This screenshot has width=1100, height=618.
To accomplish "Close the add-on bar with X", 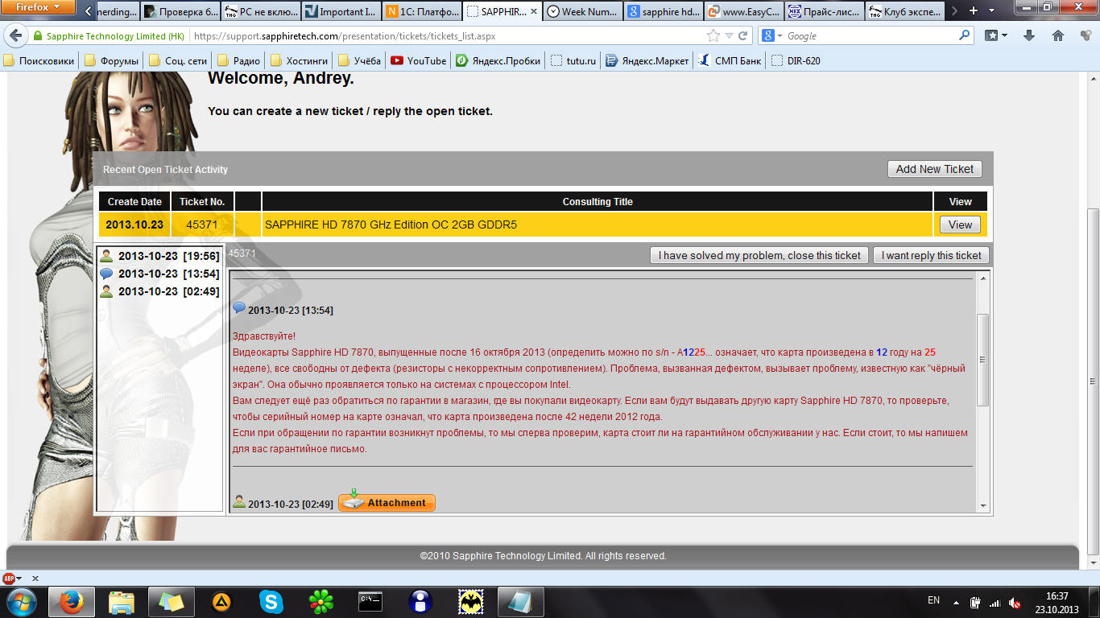I will (35, 578).
